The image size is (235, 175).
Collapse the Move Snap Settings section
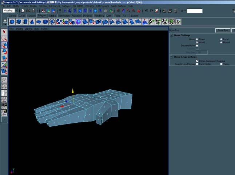pos(171,57)
